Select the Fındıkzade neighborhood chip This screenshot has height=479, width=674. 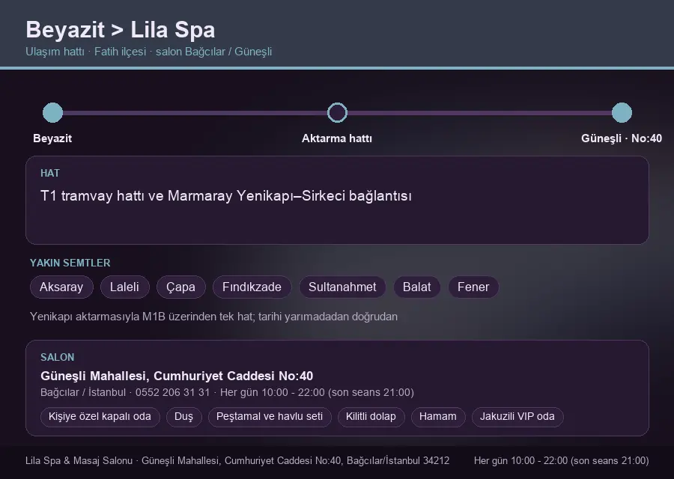coord(252,287)
